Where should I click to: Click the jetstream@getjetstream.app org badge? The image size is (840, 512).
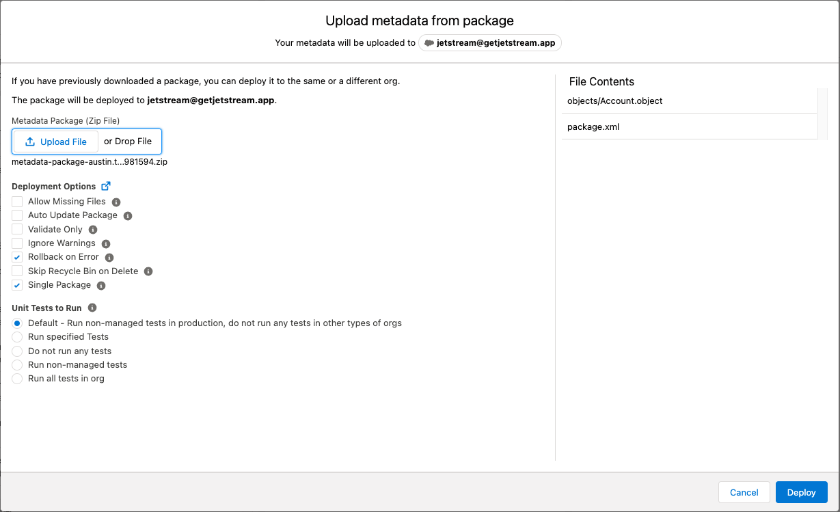point(490,42)
